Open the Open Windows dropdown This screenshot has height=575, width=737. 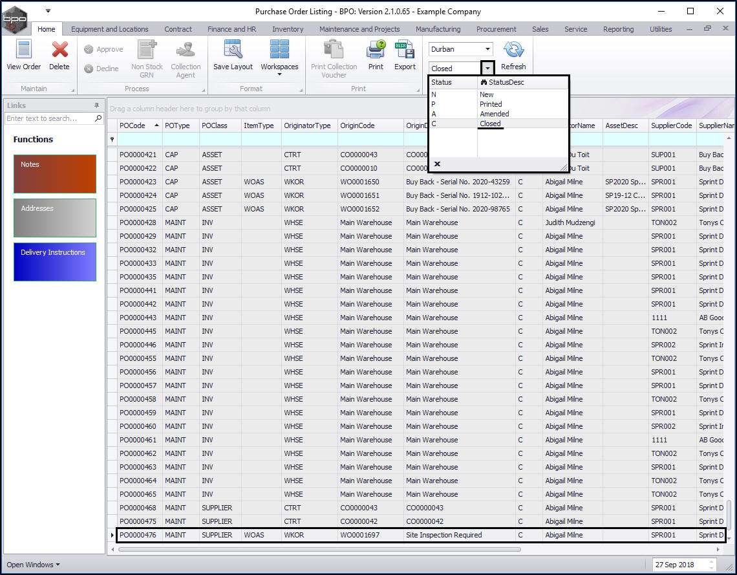click(33, 565)
